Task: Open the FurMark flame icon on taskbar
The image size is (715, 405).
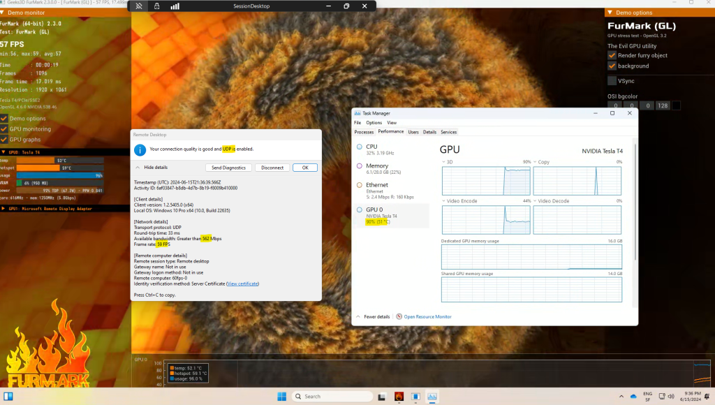Action: (x=399, y=397)
